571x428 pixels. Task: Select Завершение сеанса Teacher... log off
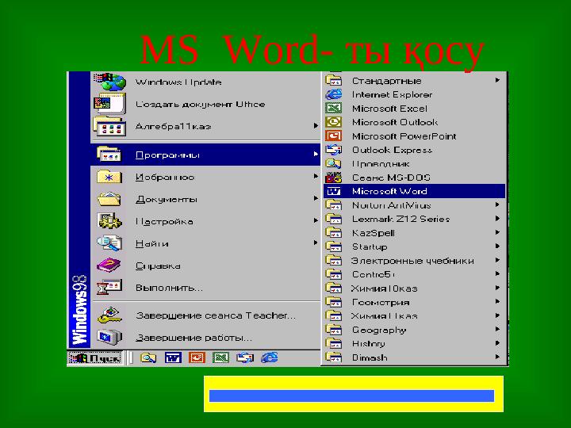[x=205, y=315]
